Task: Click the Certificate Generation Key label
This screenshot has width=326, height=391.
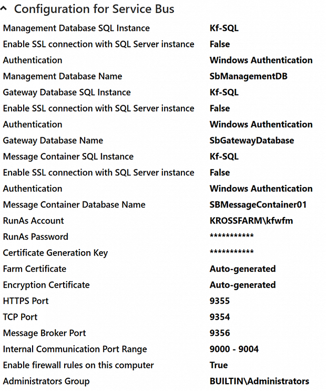Action: click(x=55, y=253)
